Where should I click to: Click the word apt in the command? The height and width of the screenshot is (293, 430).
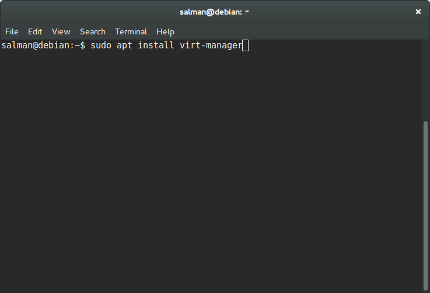click(x=124, y=45)
